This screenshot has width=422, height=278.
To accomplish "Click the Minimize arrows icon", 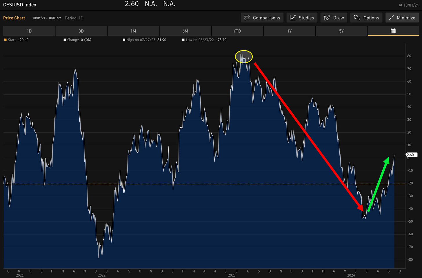I will click(391, 18).
